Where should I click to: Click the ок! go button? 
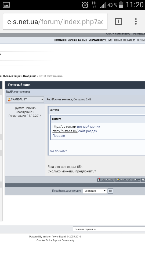pyautogui.click(x=110, y=191)
